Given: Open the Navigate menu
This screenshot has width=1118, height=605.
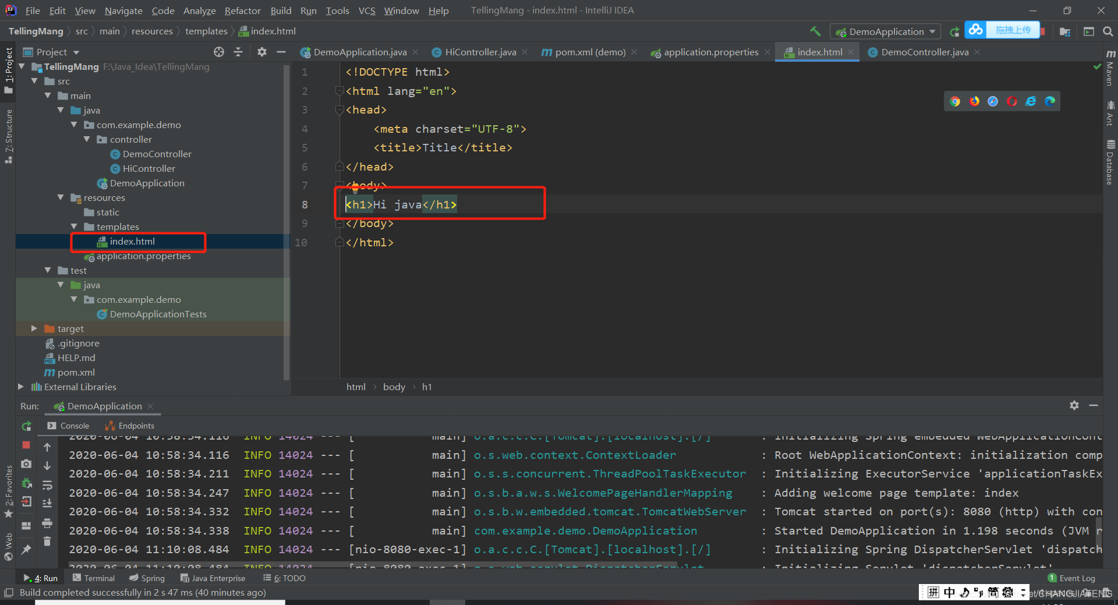Looking at the screenshot, I should coord(123,10).
